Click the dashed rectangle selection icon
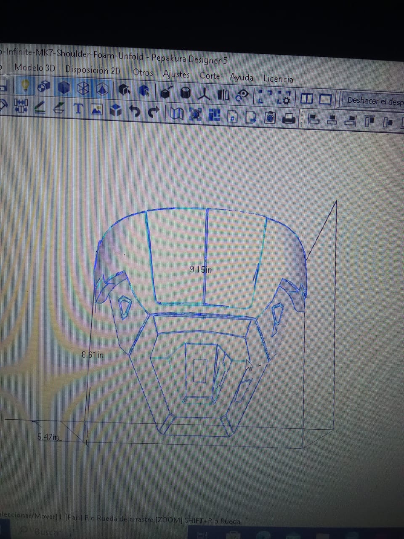Image resolution: width=404 pixels, height=539 pixels. [x=266, y=97]
